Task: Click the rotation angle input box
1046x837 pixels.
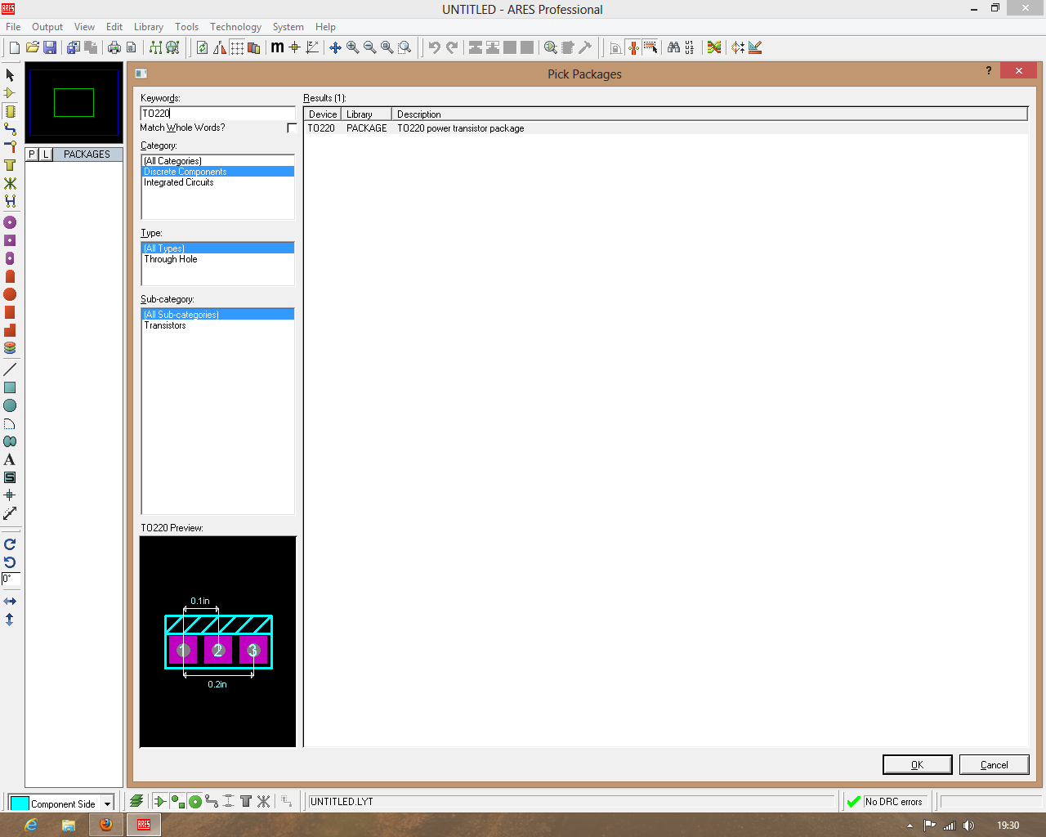Action: click(11, 579)
